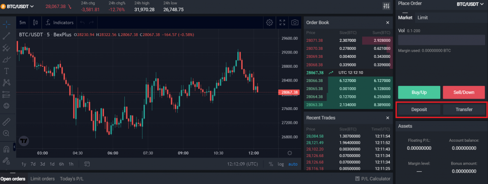
Task: Select the pattern drawing tool
Action: 6,83
